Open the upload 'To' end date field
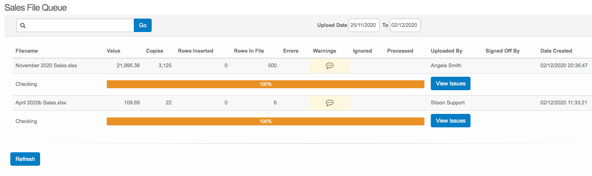This screenshot has width=592, height=176. [x=405, y=25]
